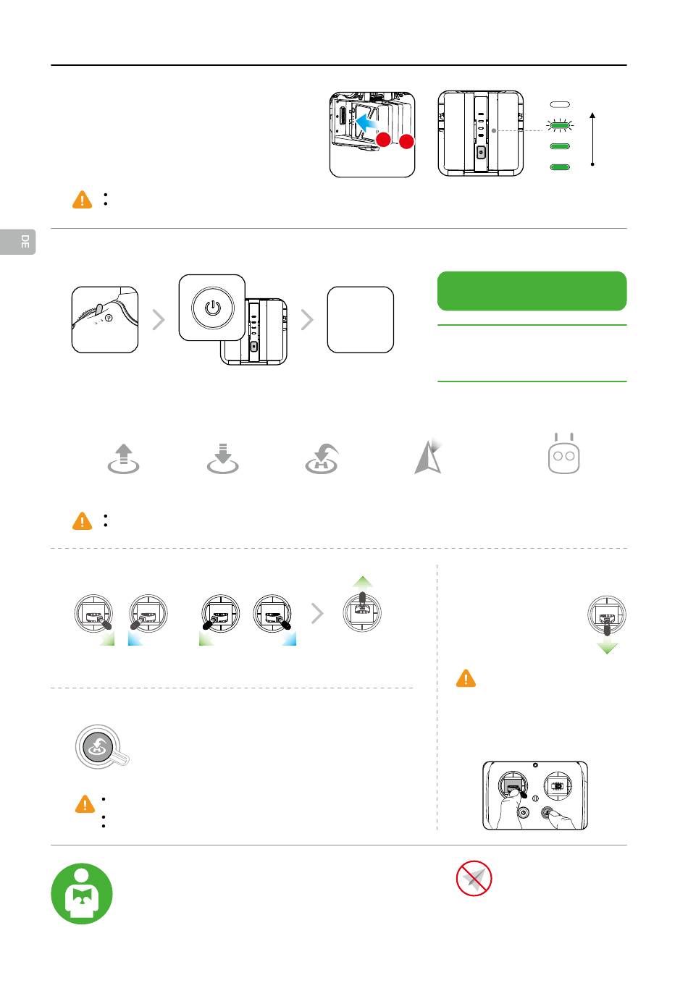Screen dimensions: 688x983
Task: Click the red no-fly prohibited circle icon
Action: point(474,879)
